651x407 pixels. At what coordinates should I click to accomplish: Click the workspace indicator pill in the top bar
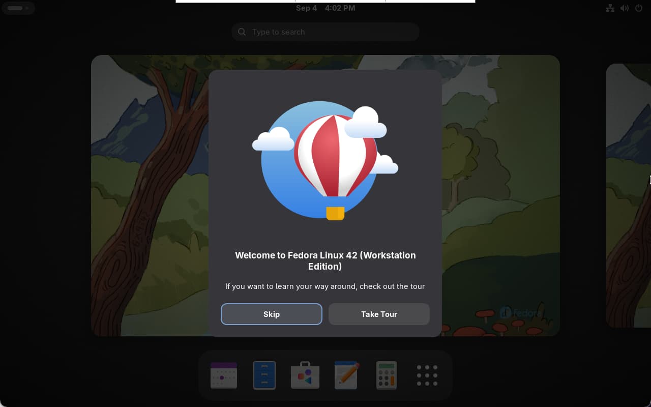coord(18,8)
